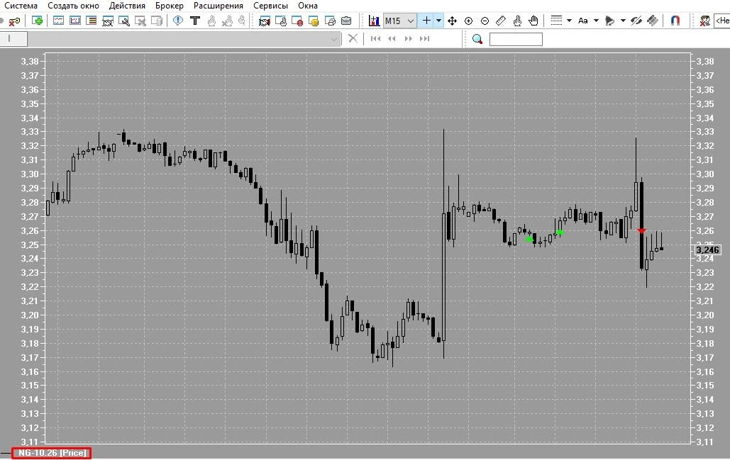Open the Брокер menu
Screen dimensions: 730x460
click(170, 6)
